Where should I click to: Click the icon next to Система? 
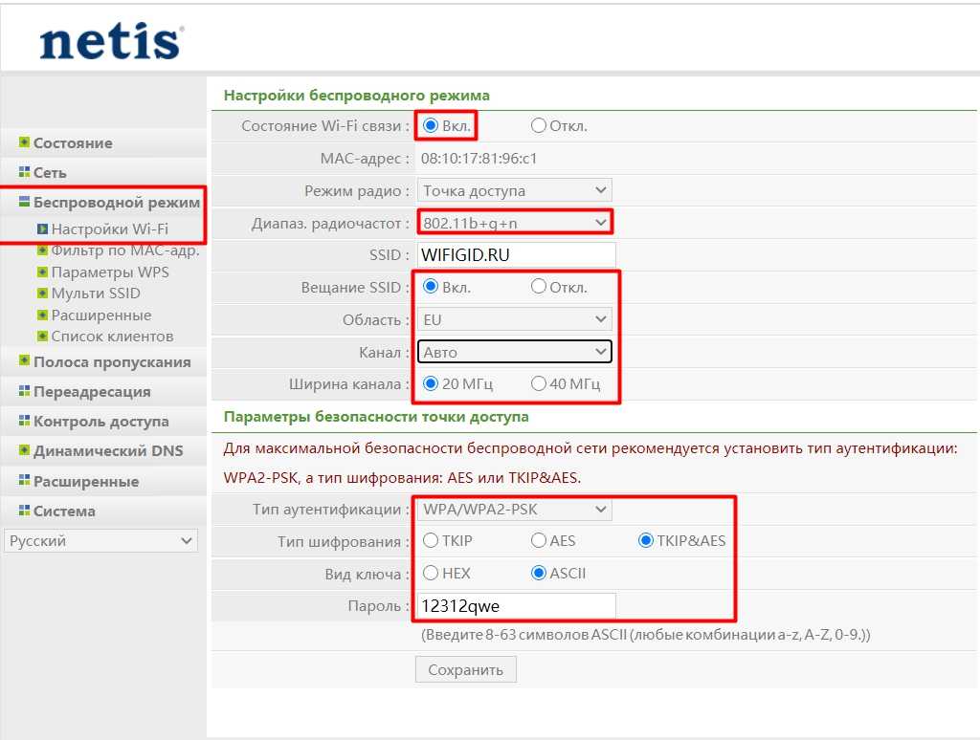point(24,511)
